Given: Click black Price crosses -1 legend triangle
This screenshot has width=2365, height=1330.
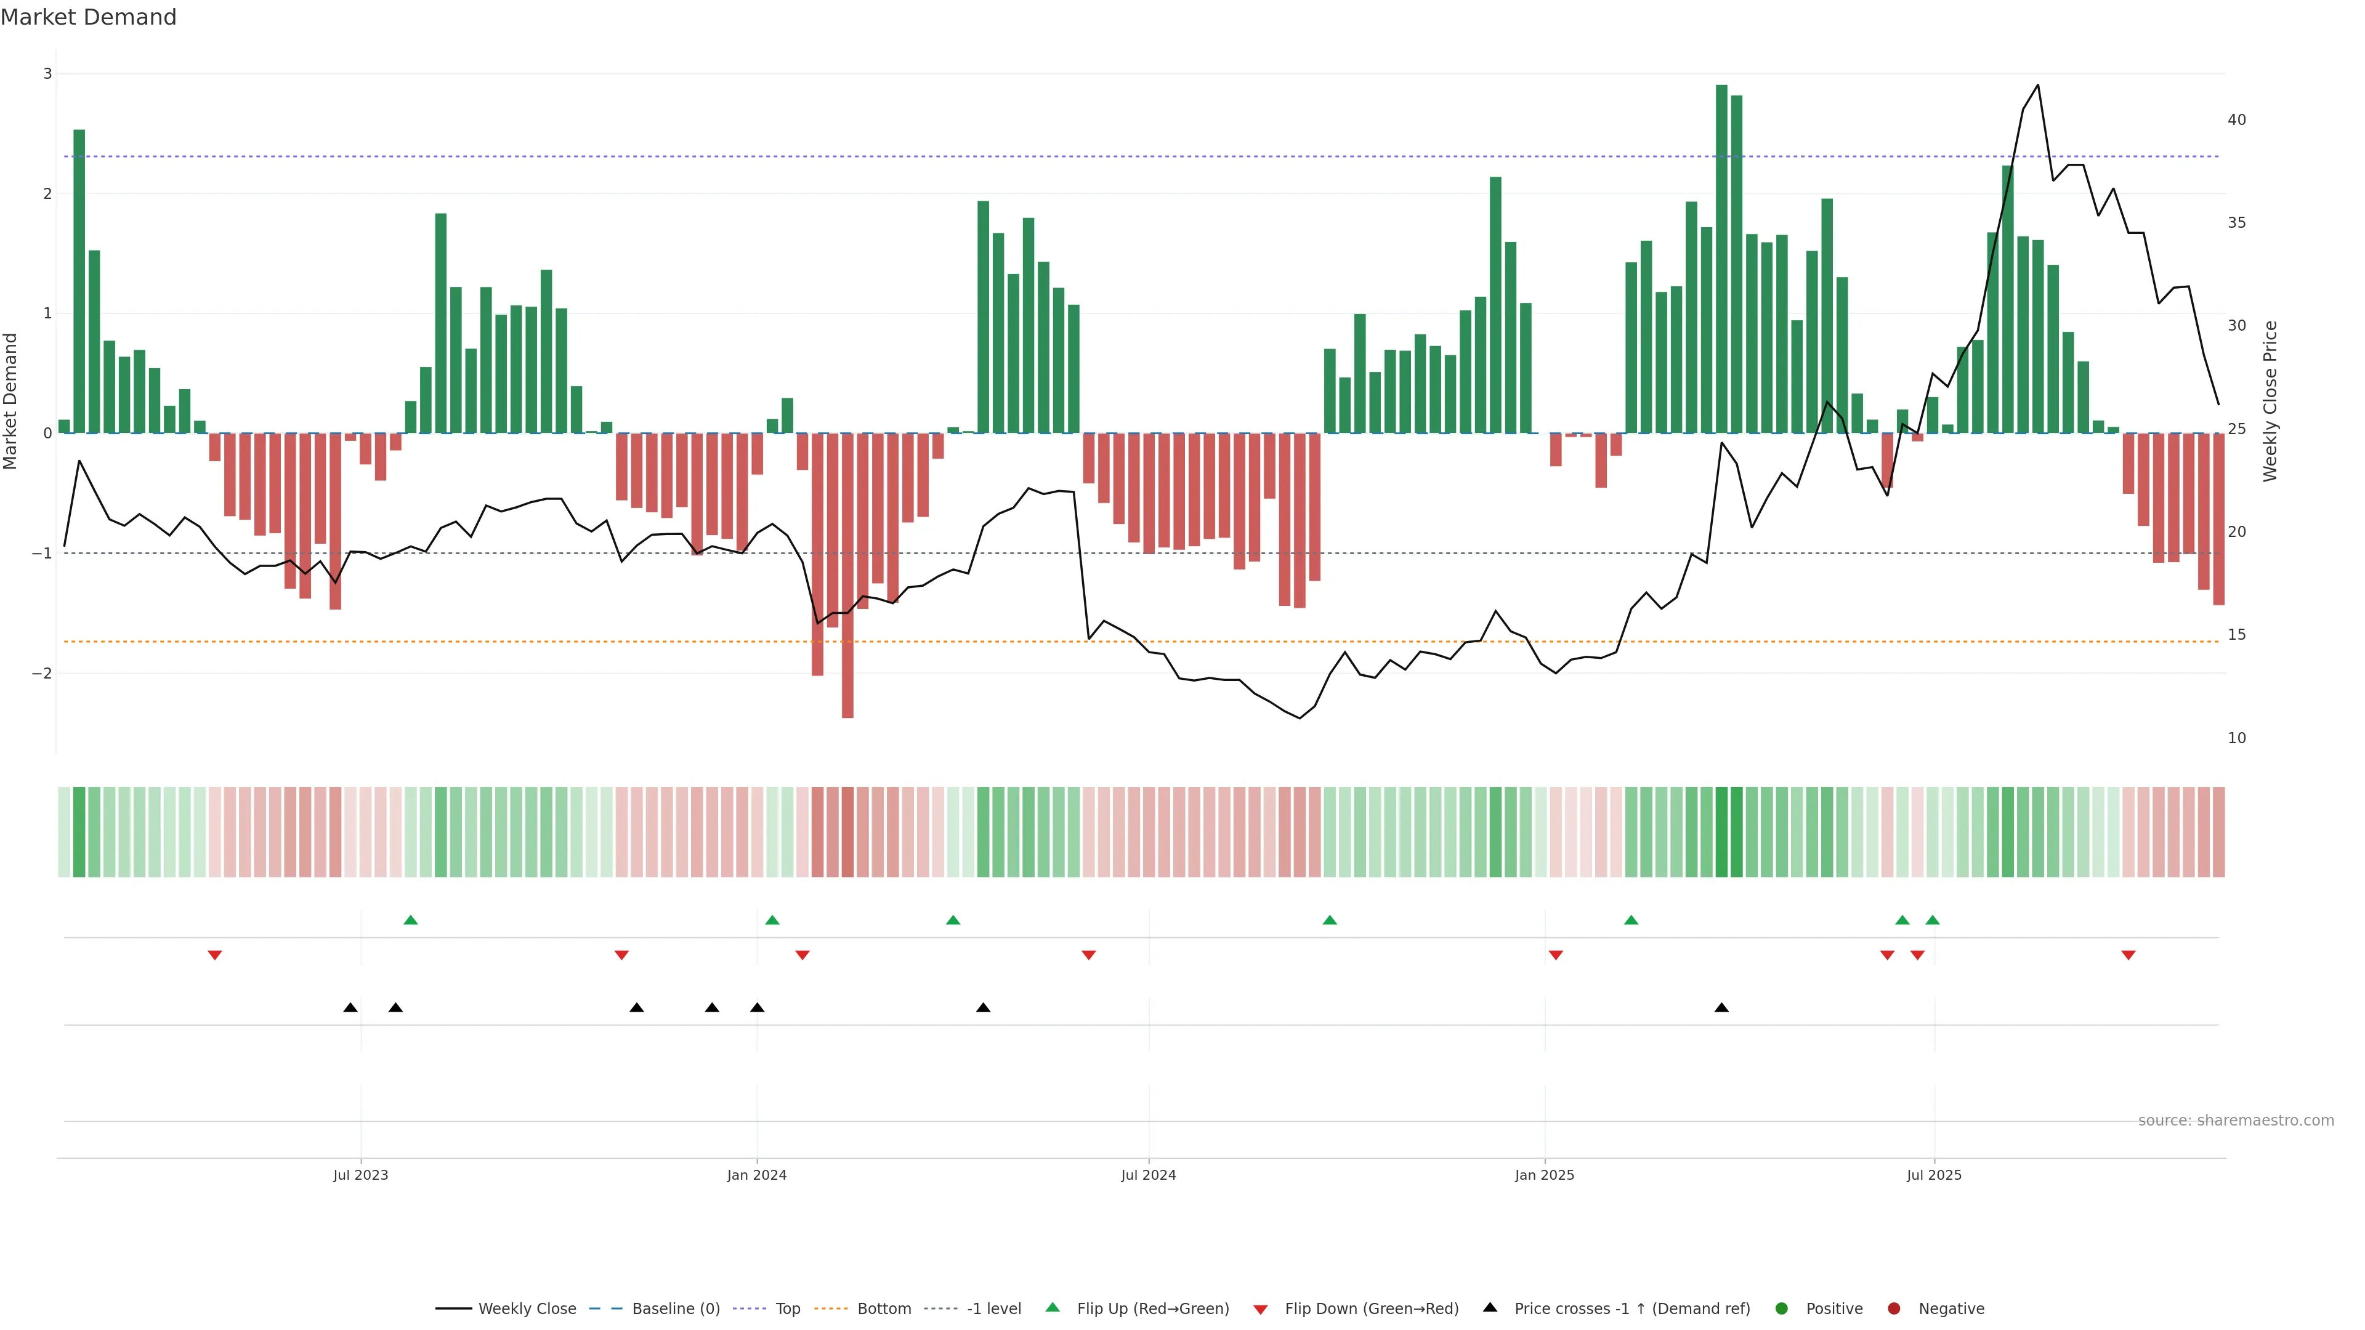Looking at the screenshot, I should 1490,1308.
